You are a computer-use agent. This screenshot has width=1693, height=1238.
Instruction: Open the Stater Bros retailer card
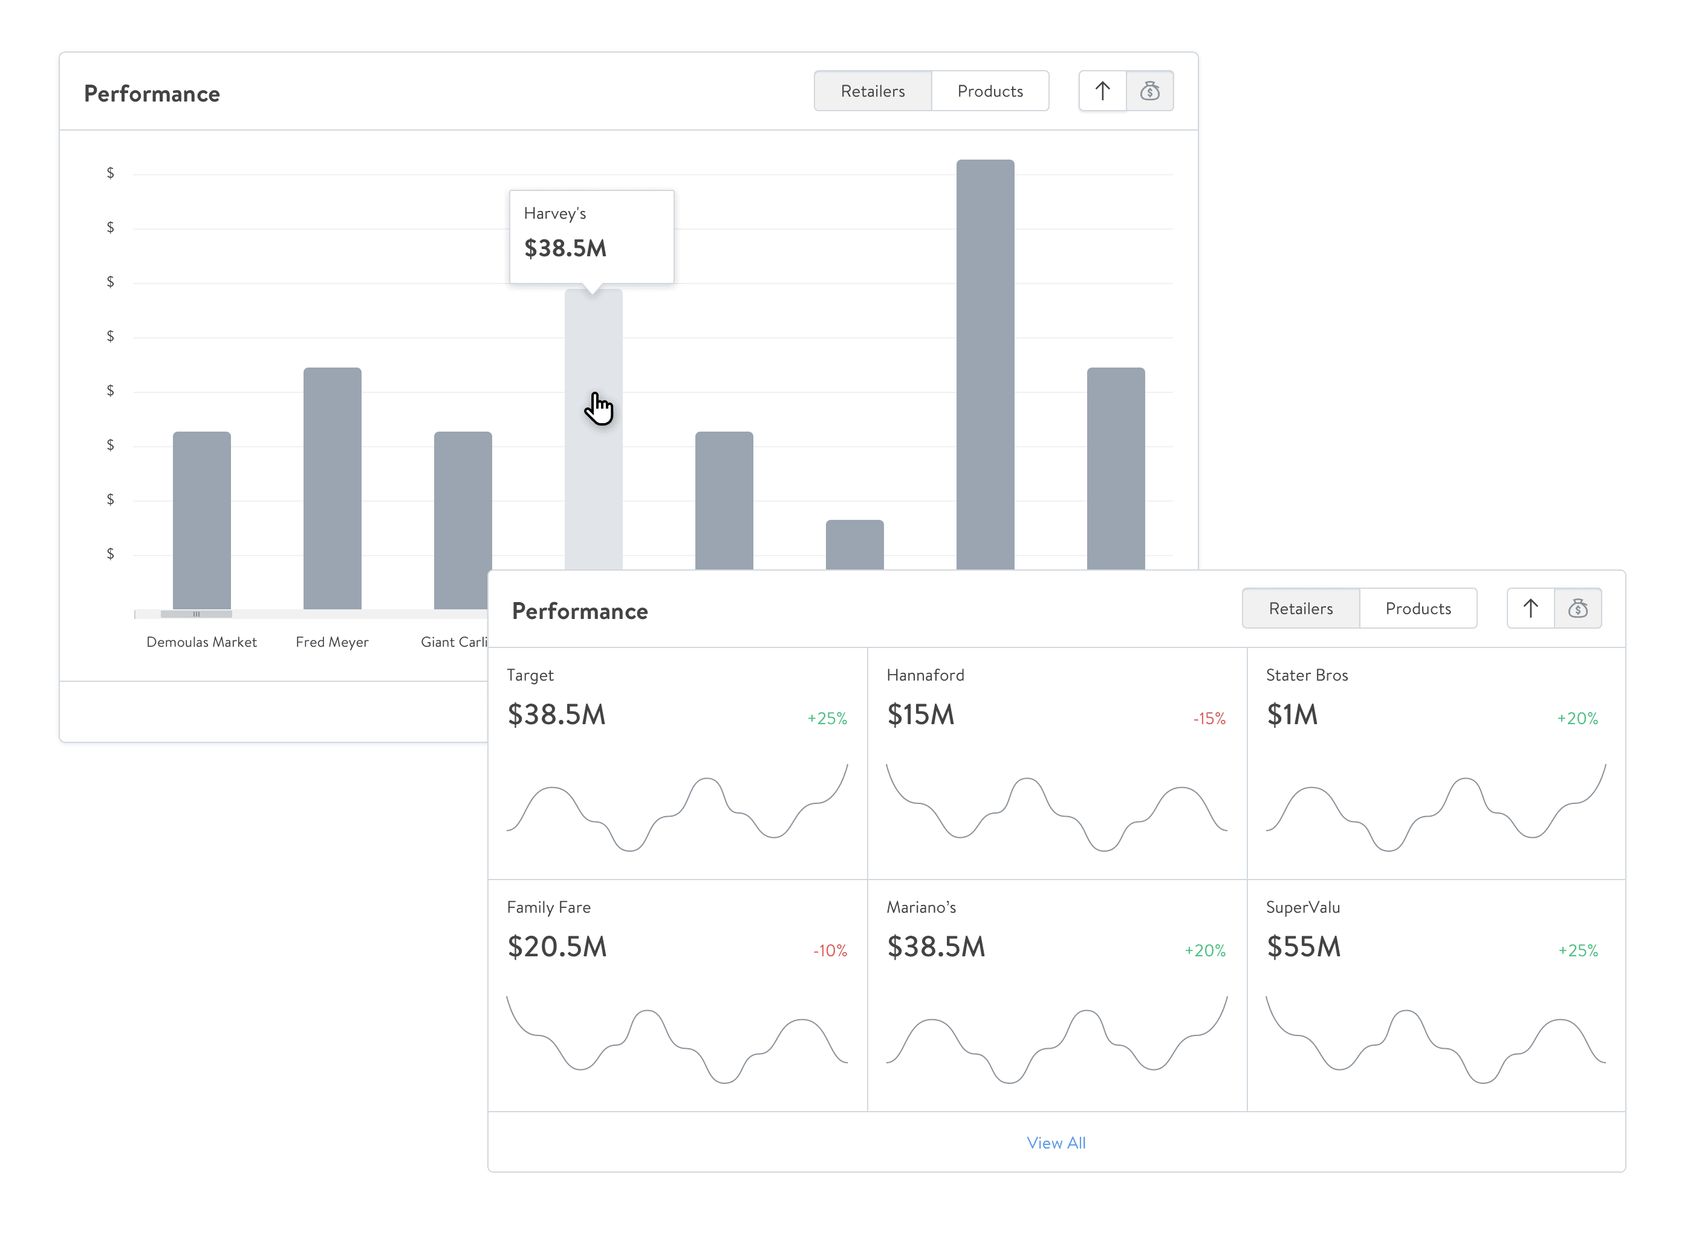click(x=1436, y=763)
